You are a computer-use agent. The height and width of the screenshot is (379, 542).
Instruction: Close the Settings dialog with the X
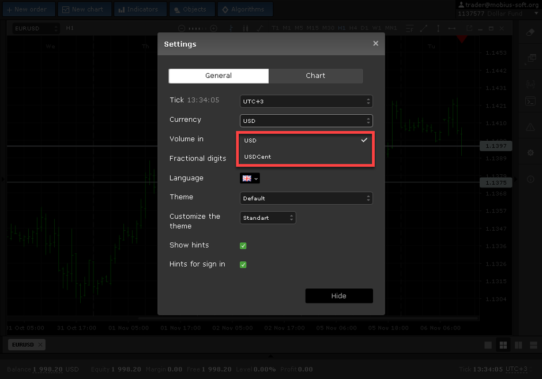375,44
